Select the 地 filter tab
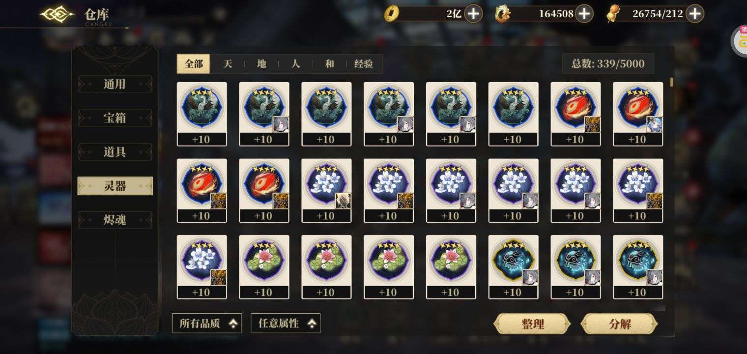Screen dimensions: 747x354 pos(261,64)
